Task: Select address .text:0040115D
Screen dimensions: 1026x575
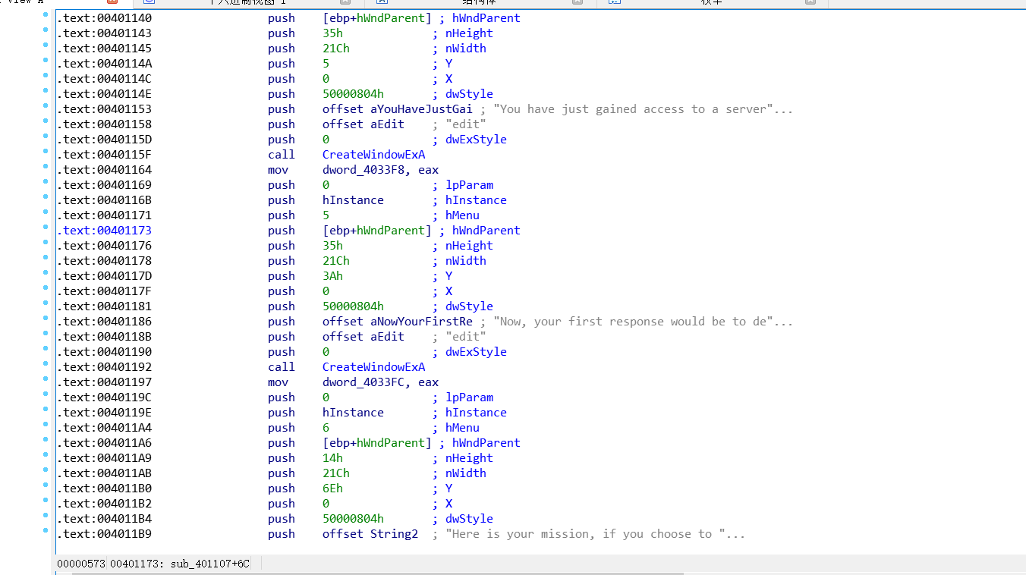Action: click(x=104, y=140)
